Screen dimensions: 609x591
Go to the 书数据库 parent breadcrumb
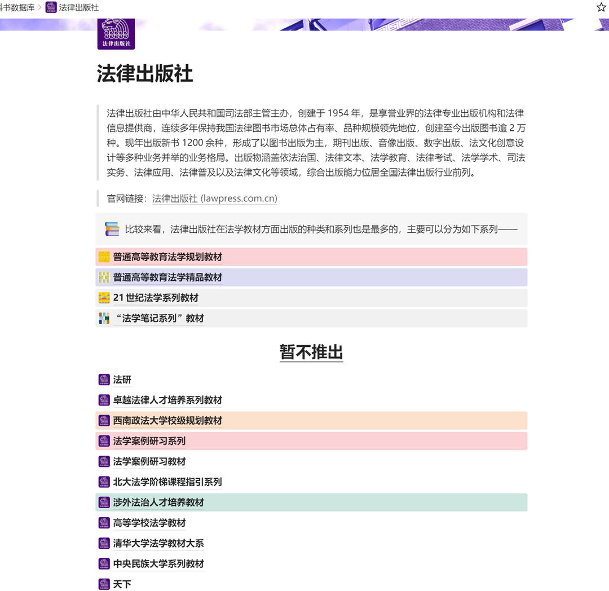tap(17, 7)
